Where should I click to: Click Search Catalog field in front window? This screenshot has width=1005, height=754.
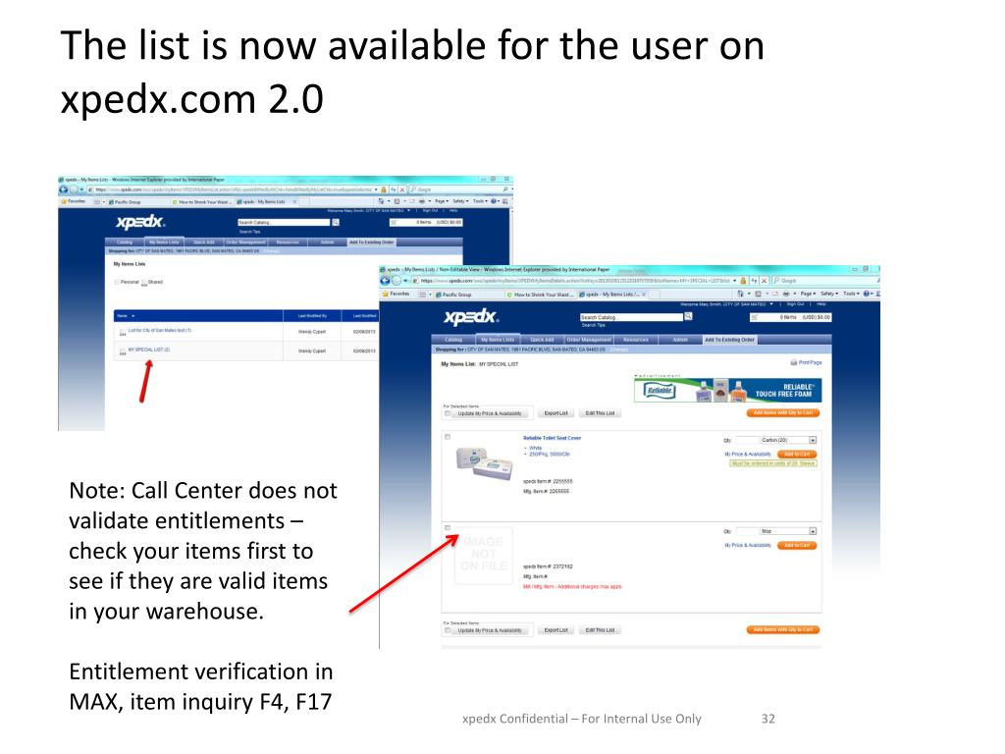[x=631, y=317]
